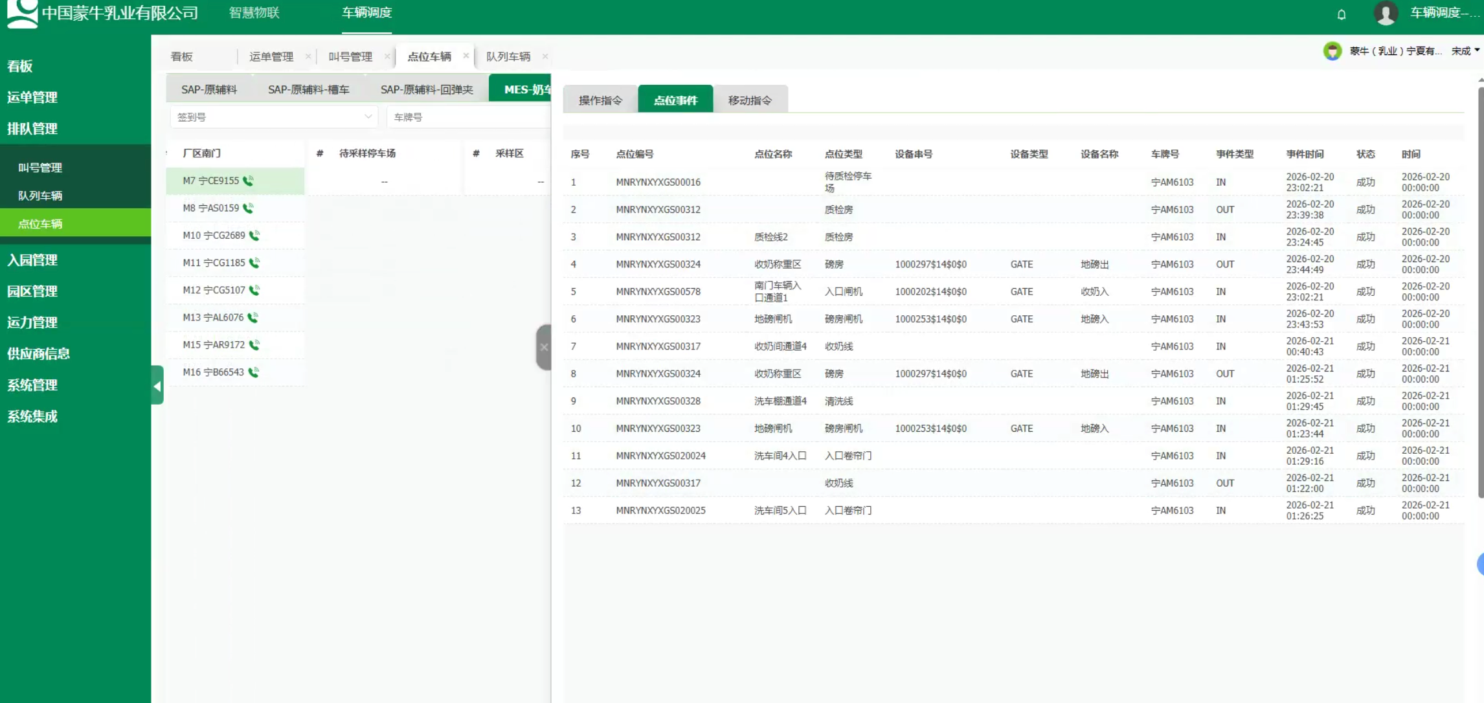This screenshot has width=1484, height=703.
Task: Click phone icon beside M13 宁AL6076
Action: [x=253, y=318]
